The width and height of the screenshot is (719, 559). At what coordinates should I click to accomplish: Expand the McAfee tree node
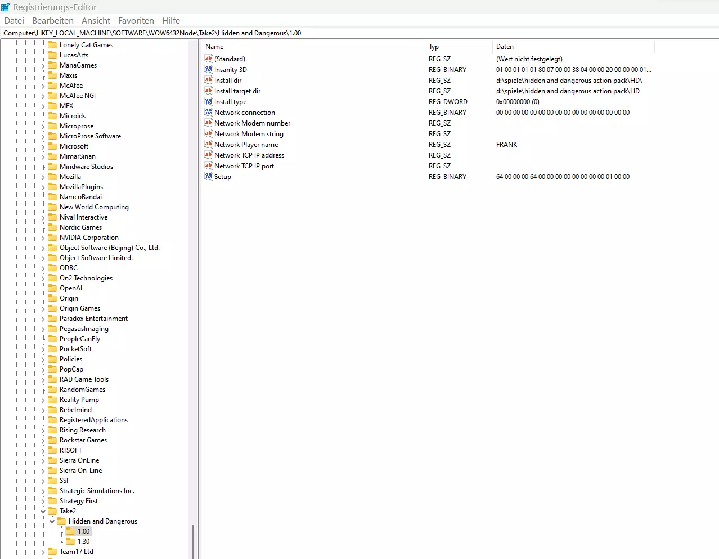[43, 86]
